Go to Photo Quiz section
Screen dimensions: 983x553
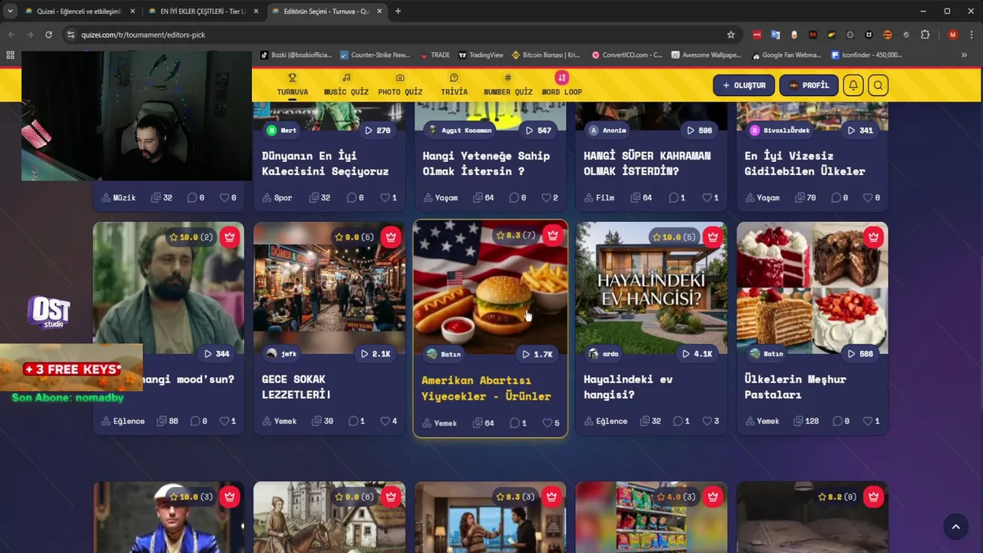pos(400,84)
